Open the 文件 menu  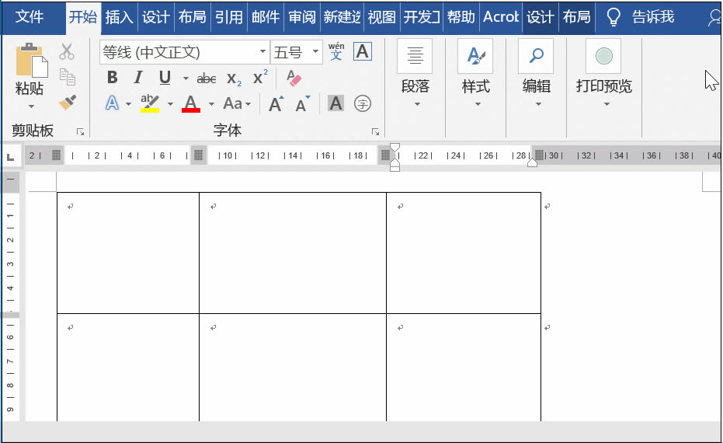pyautogui.click(x=29, y=17)
